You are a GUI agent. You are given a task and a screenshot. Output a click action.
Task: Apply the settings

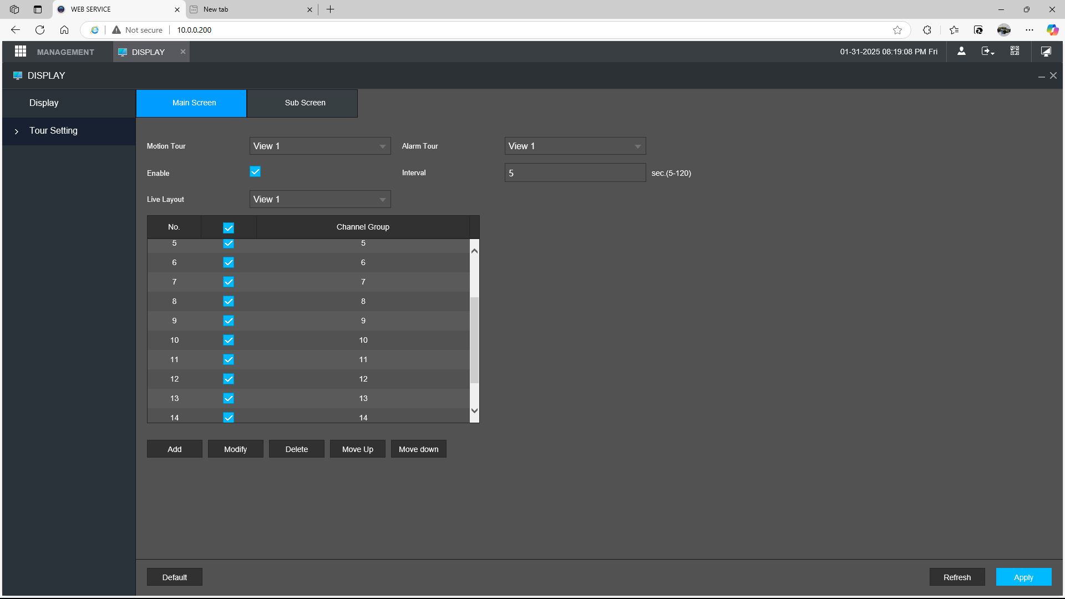pyautogui.click(x=1023, y=577)
